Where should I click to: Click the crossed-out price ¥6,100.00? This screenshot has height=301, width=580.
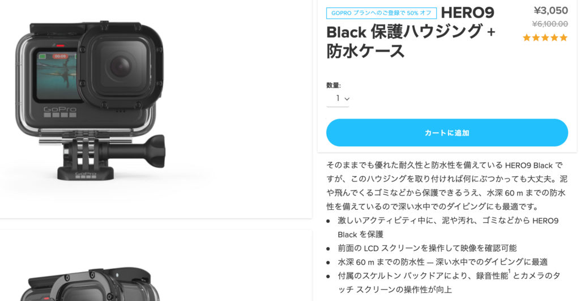(550, 24)
